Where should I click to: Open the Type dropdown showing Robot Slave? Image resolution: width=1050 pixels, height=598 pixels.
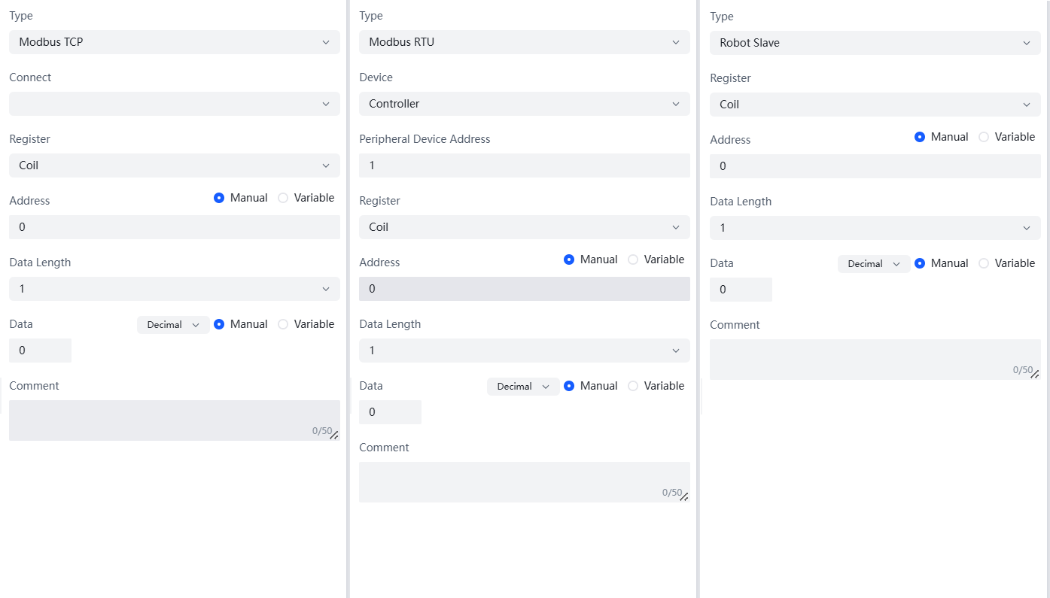(x=875, y=43)
